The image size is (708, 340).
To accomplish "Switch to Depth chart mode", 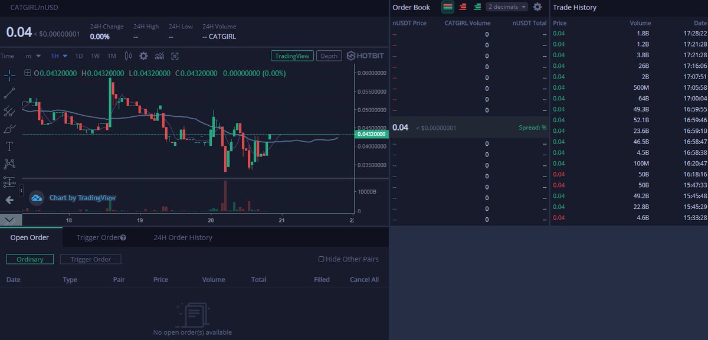I will pos(329,56).
